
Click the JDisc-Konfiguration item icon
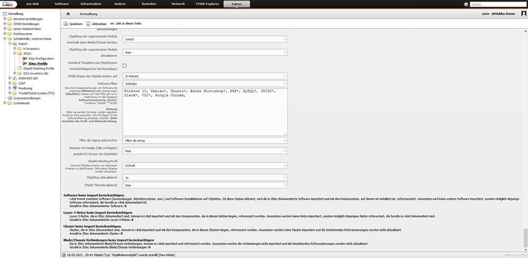coord(25,59)
